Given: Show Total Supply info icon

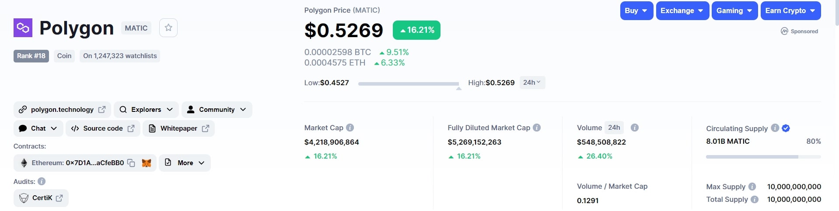Looking at the screenshot, I should pos(755,199).
